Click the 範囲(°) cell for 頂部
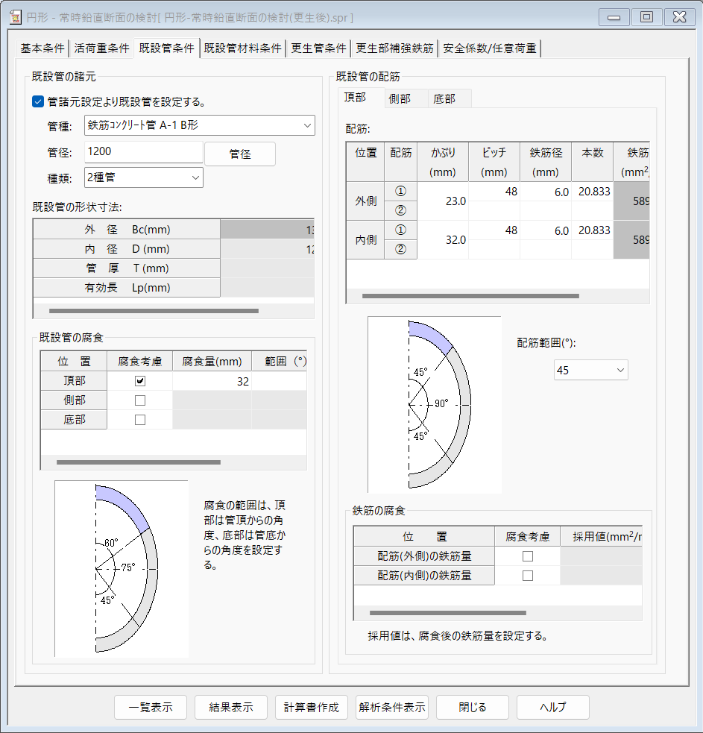Viewport: 703px width, 733px height. [279, 381]
